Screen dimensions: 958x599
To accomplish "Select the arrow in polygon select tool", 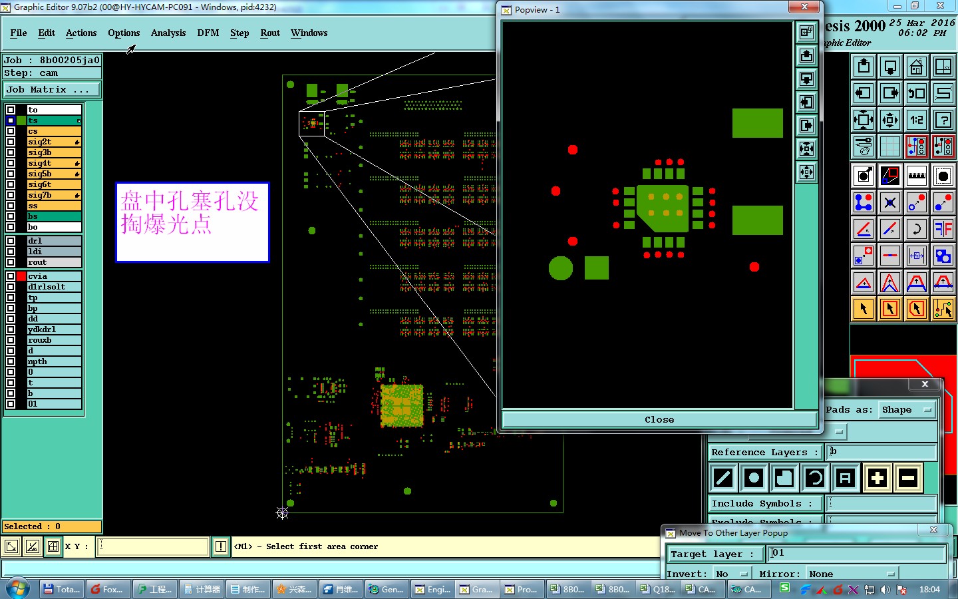I will (917, 309).
